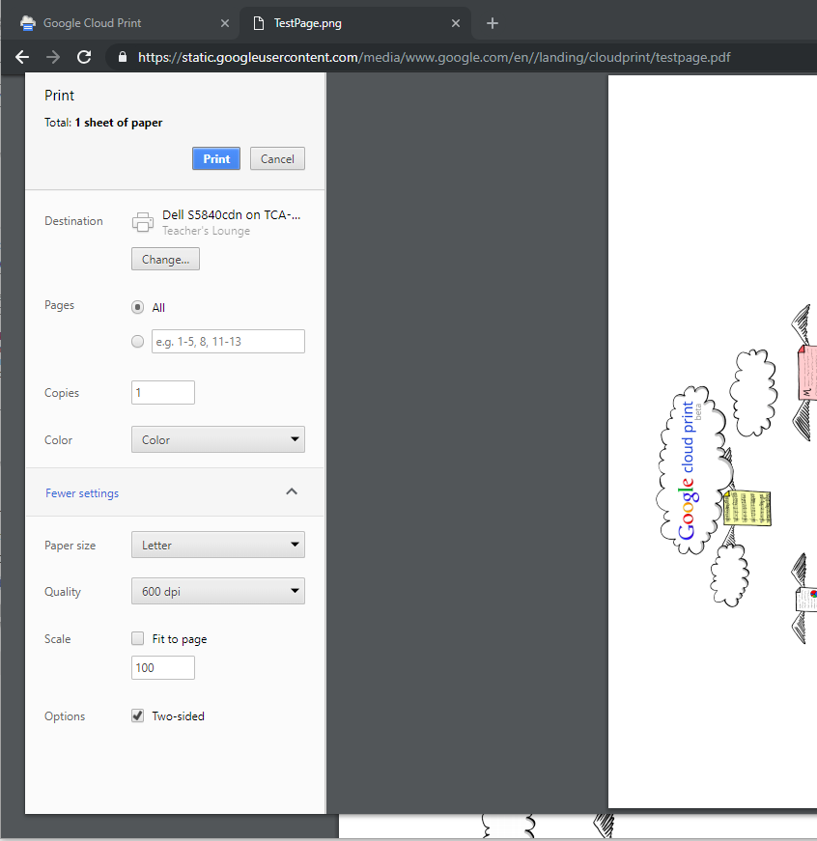Open the Quality 600 dpi dropdown
Screen dimensions: 817x841
218,591
